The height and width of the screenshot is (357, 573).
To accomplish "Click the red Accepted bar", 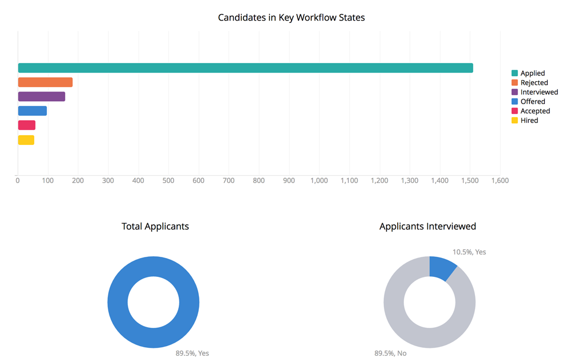I will click(26, 125).
